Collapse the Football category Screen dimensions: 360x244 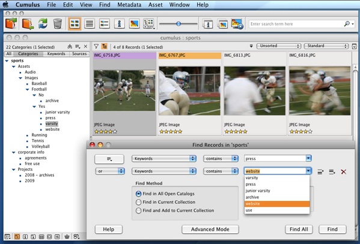28,89
